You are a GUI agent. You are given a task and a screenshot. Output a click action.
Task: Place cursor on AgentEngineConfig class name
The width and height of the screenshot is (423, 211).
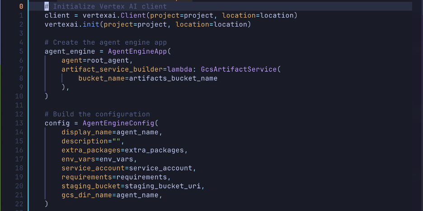click(x=118, y=123)
